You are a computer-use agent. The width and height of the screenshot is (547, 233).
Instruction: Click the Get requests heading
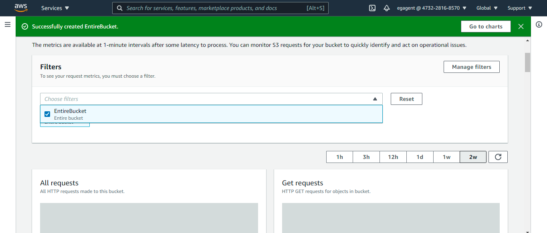(303, 183)
